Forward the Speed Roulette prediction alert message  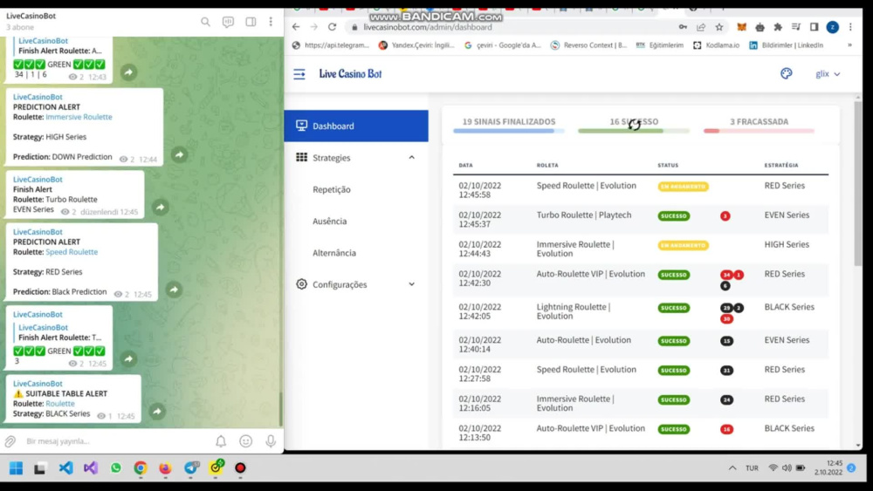tap(174, 290)
